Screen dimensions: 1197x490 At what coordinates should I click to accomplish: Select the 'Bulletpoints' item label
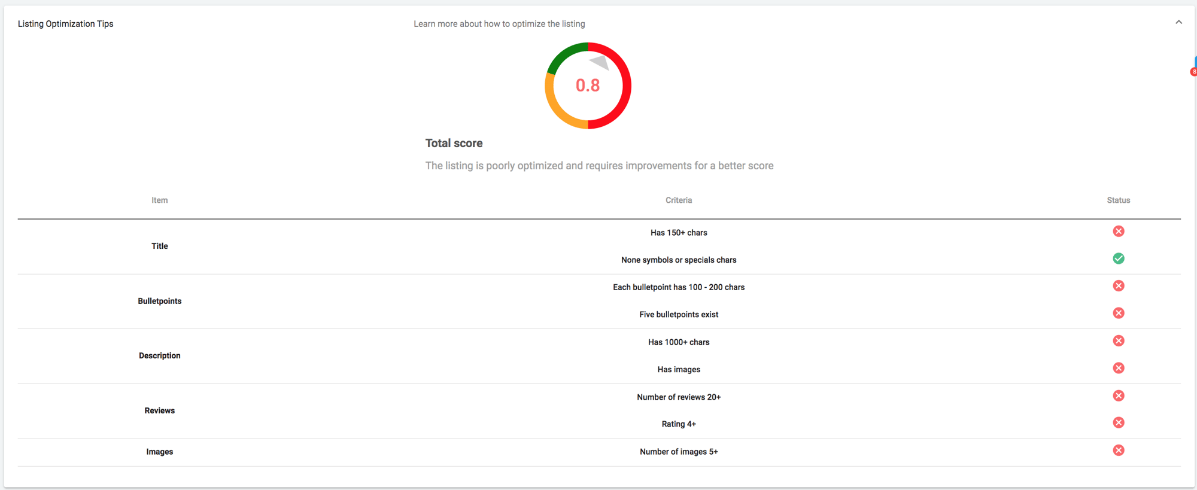coord(160,301)
